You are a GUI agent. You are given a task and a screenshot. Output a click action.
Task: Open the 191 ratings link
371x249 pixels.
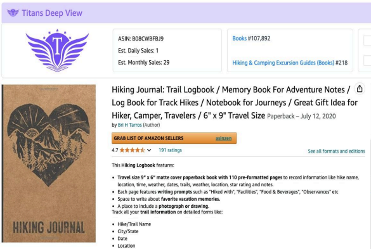[x=170, y=150]
